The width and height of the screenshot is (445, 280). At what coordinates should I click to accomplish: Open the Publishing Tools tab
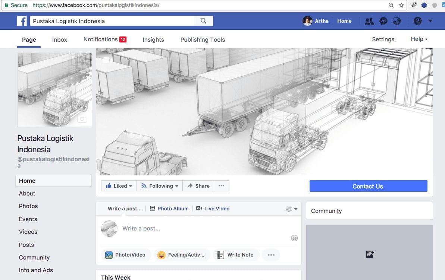point(203,39)
